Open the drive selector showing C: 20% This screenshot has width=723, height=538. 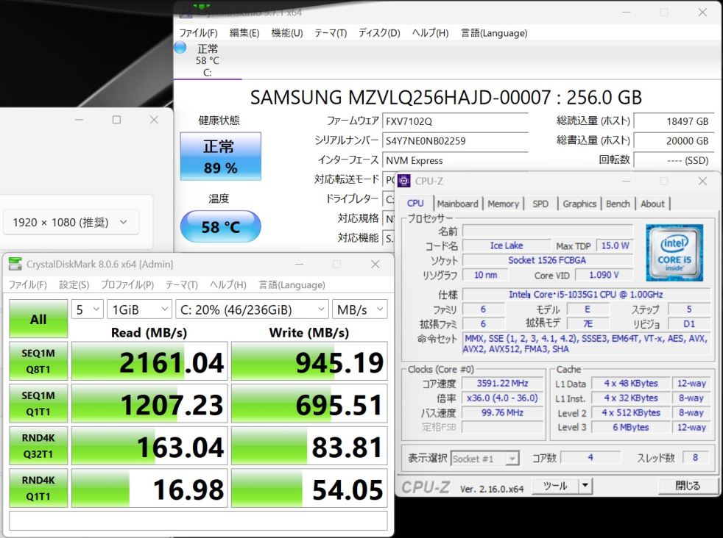click(x=252, y=309)
